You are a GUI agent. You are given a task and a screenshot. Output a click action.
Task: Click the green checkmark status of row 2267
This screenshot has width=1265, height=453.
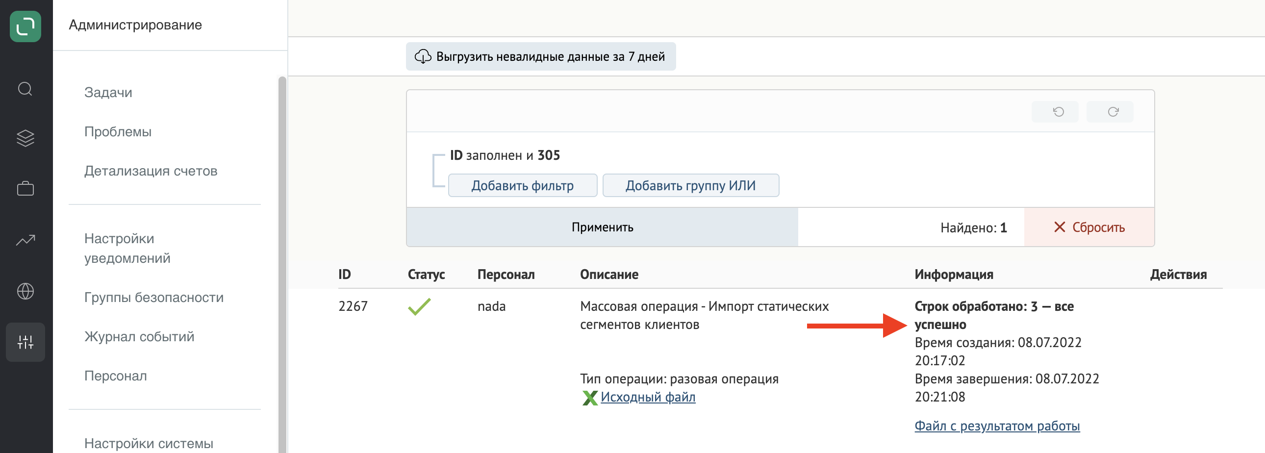click(419, 307)
